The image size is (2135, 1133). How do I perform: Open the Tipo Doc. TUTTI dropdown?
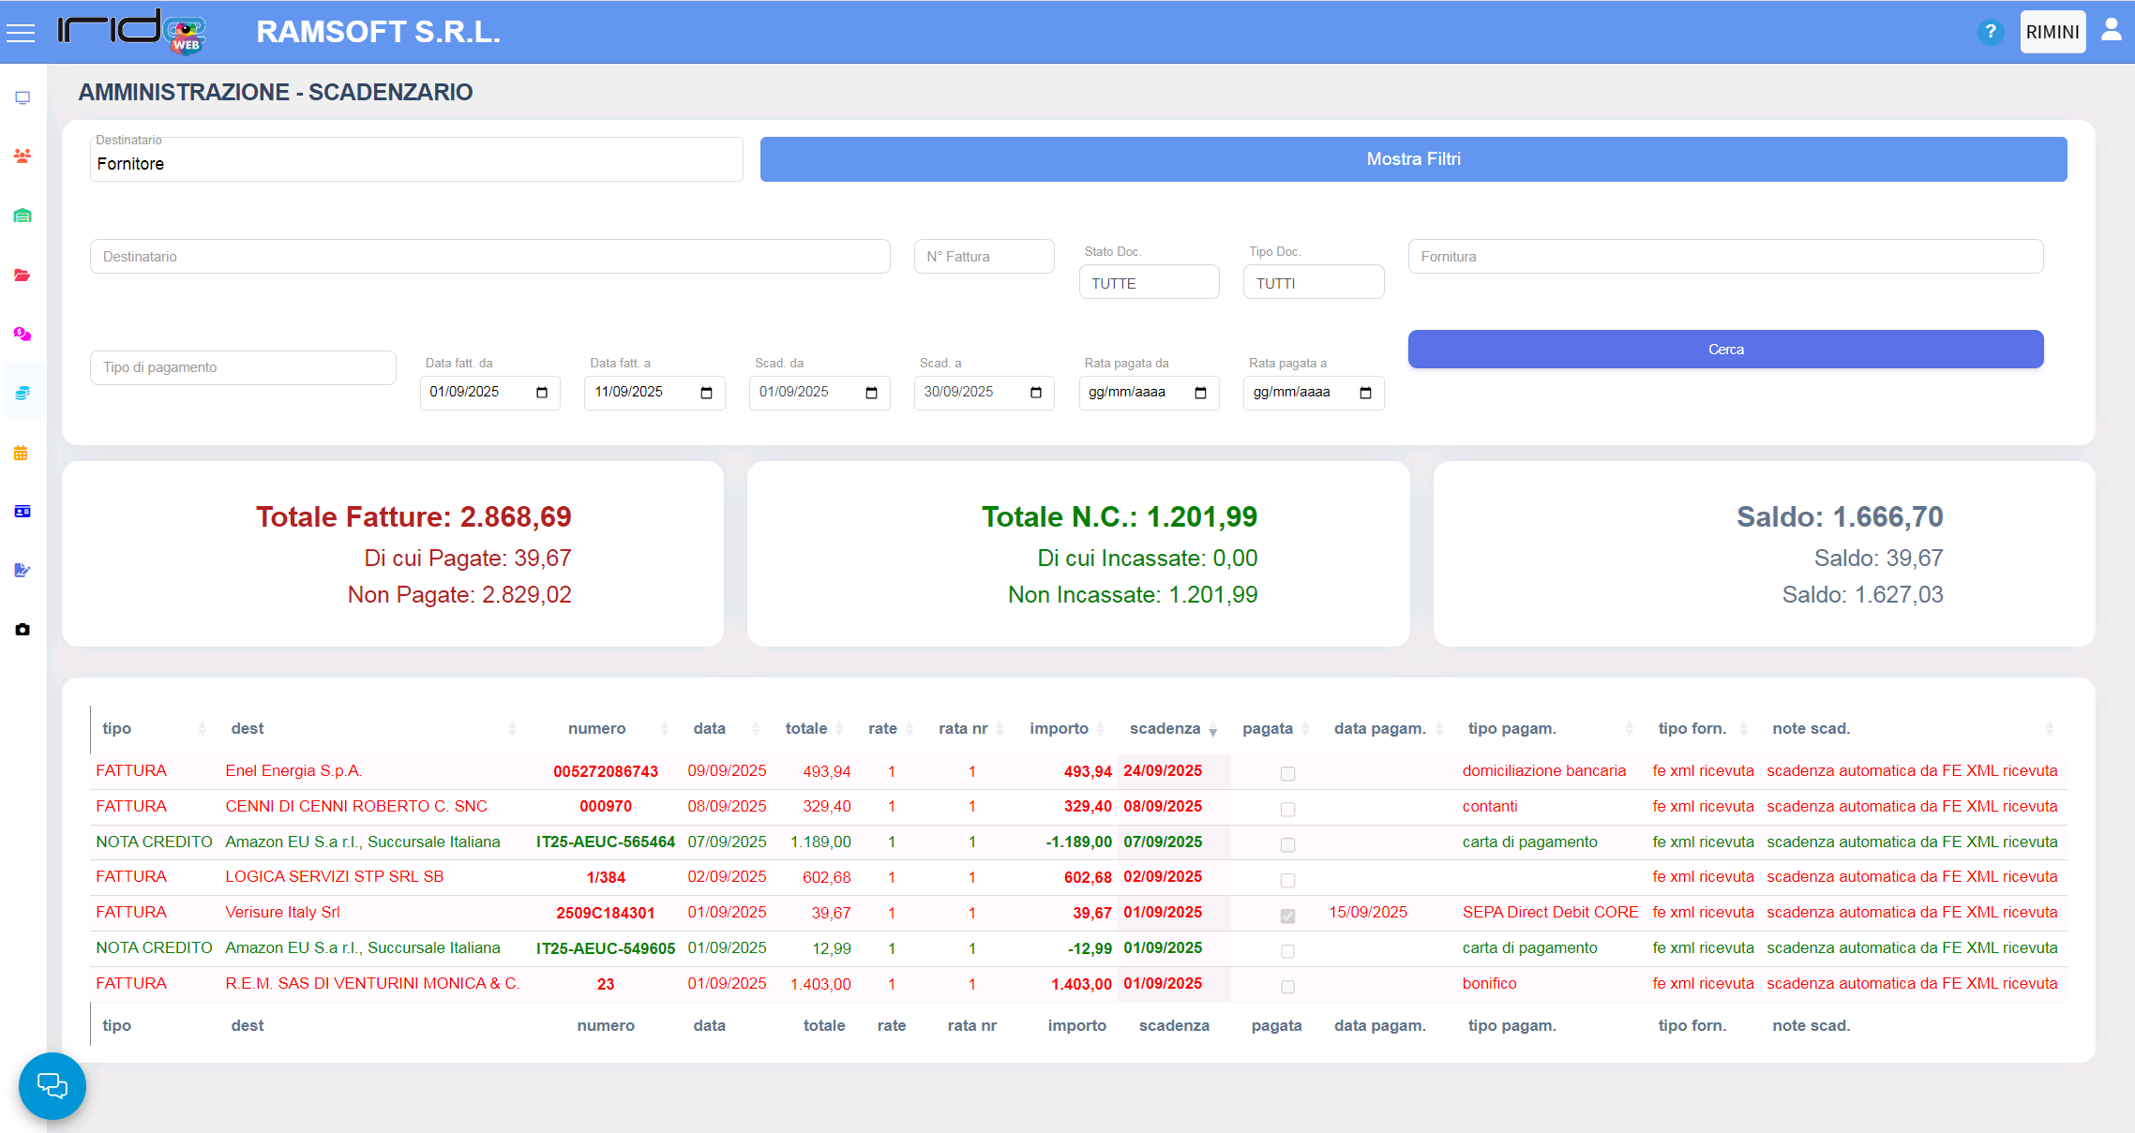click(x=1313, y=283)
